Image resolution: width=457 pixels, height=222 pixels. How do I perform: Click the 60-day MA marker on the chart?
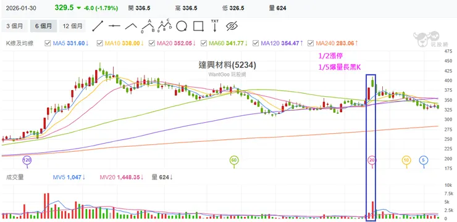[233, 160]
